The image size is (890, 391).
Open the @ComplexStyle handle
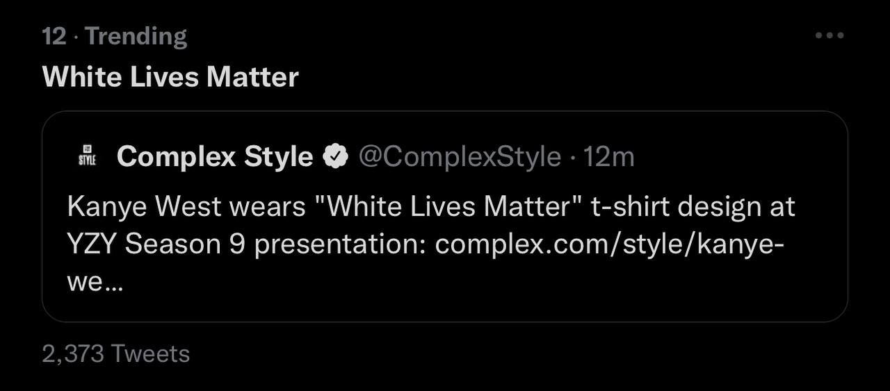[x=460, y=157]
